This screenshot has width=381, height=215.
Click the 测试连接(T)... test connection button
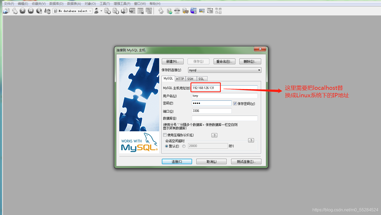tap(246, 162)
